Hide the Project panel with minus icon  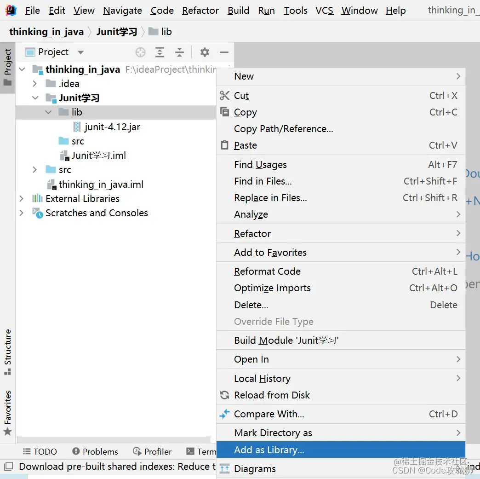[224, 52]
